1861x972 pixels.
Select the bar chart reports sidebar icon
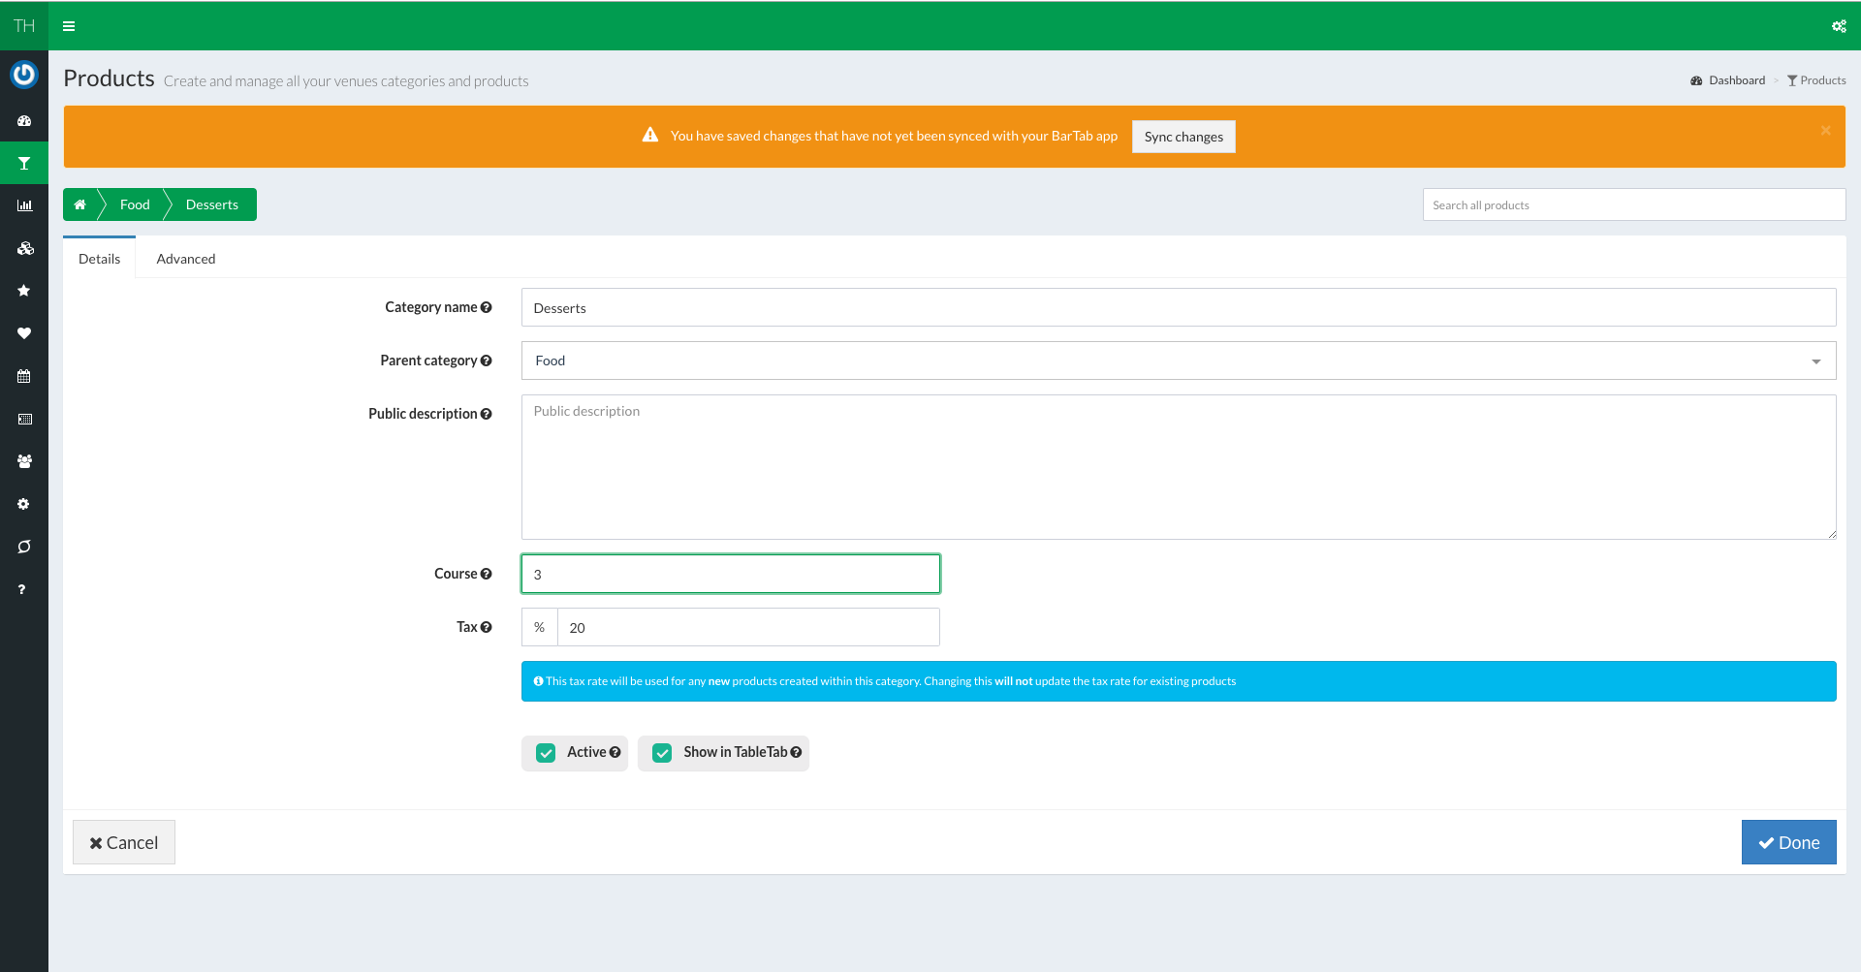pos(24,205)
